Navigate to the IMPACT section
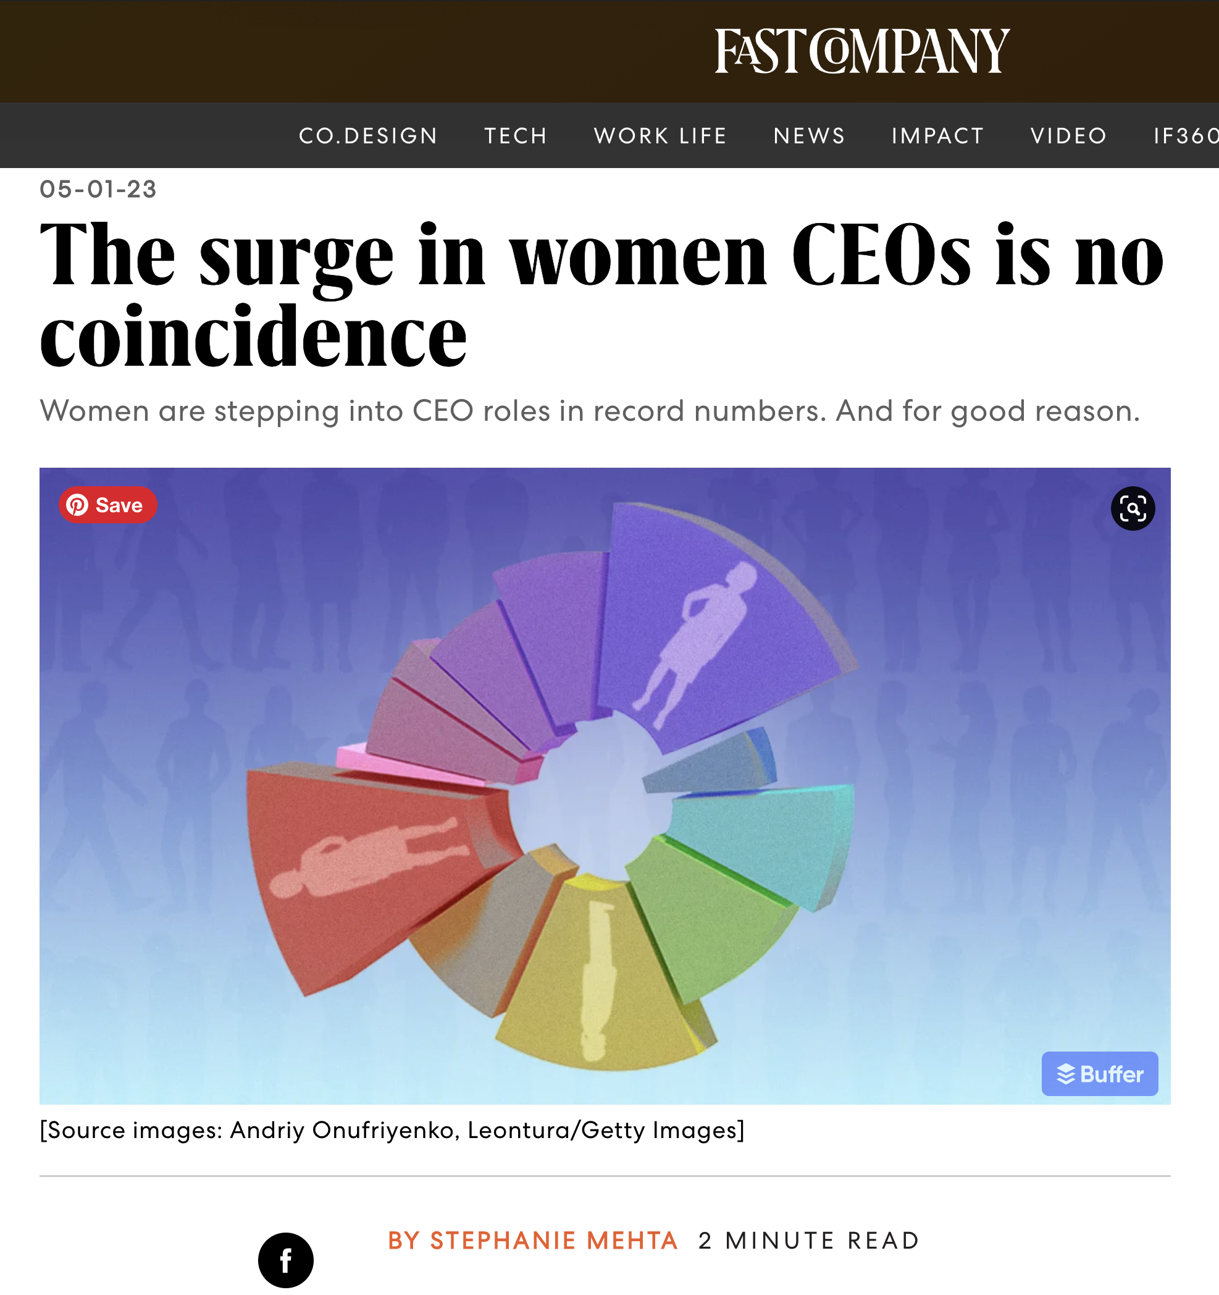Image resolution: width=1219 pixels, height=1295 pixels. [937, 135]
